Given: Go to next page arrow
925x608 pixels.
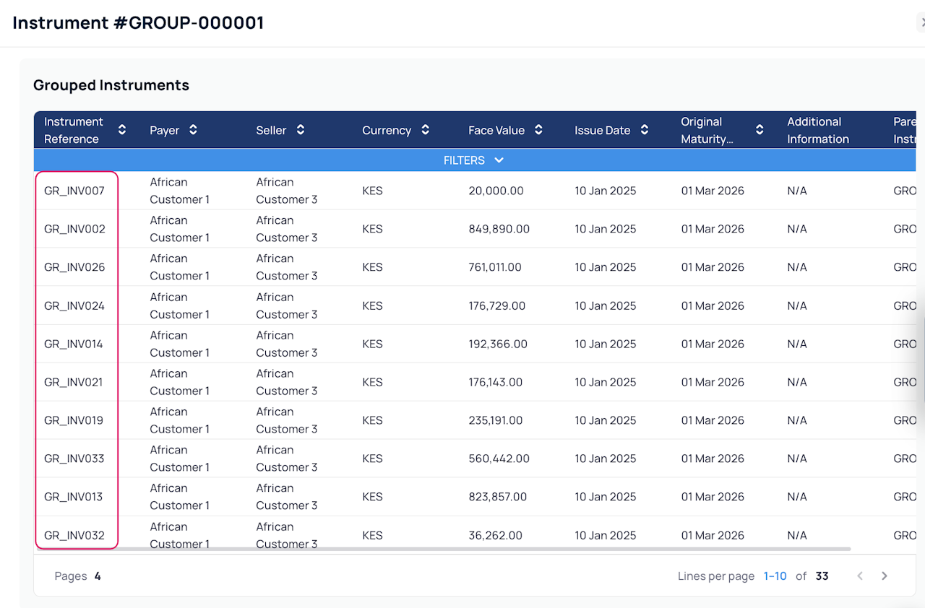Looking at the screenshot, I should coord(885,576).
